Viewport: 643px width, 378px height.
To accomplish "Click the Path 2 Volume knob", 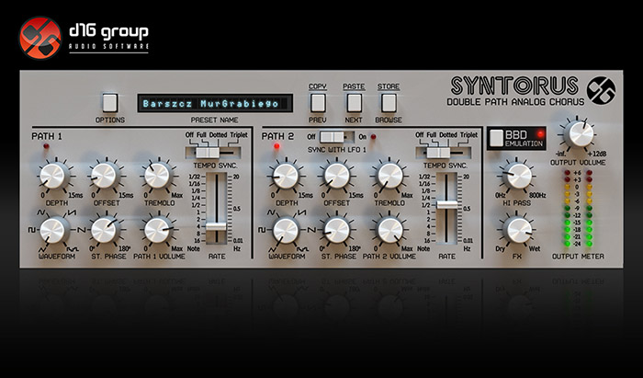I will tap(389, 230).
